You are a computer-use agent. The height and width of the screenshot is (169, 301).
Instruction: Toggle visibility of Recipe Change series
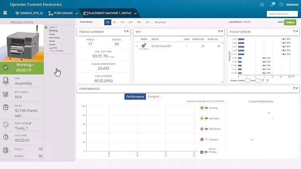(x=206, y=152)
